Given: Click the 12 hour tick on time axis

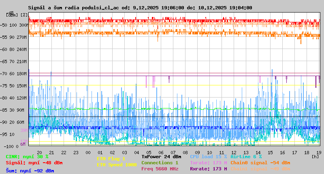Looking at the screenshot, I should (234, 153).
